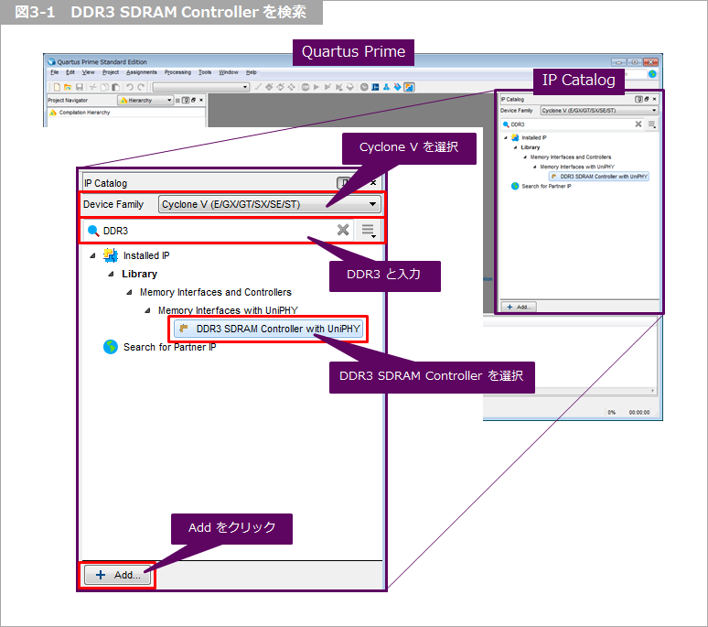This screenshot has height=627, width=708.
Task: Pin the small IP Catalog panel
Action: tap(638, 99)
